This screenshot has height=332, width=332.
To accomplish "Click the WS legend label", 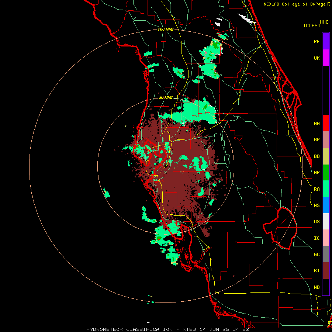I will click(317, 205).
